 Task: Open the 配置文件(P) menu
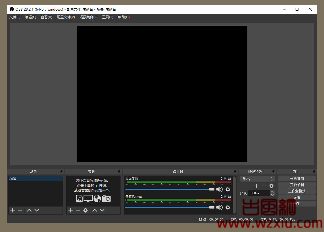[x=66, y=17]
